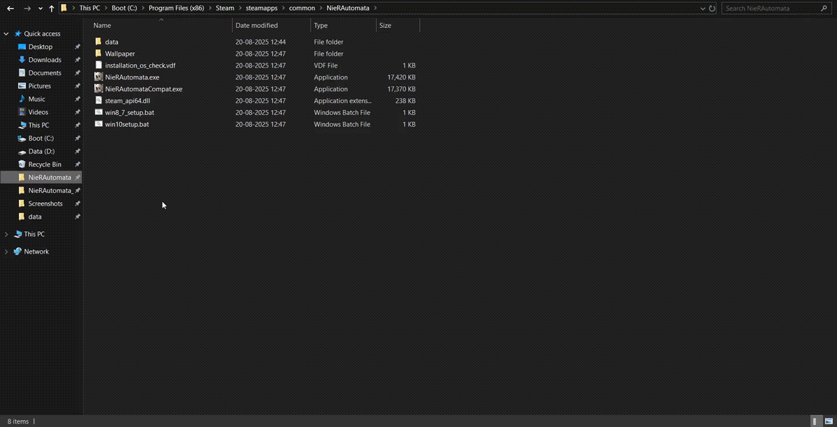Navigate to 'Program Files (x86)' breadcrumb

pyautogui.click(x=176, y=8)
